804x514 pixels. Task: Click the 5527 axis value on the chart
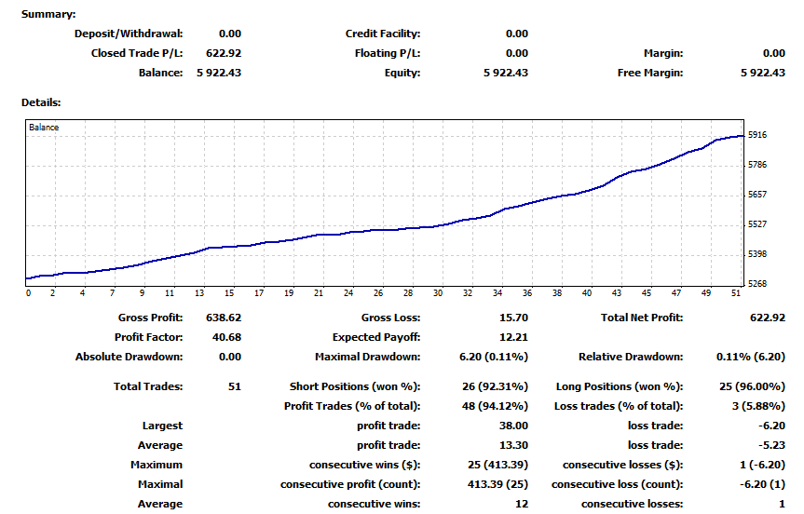tap(757, 224)
